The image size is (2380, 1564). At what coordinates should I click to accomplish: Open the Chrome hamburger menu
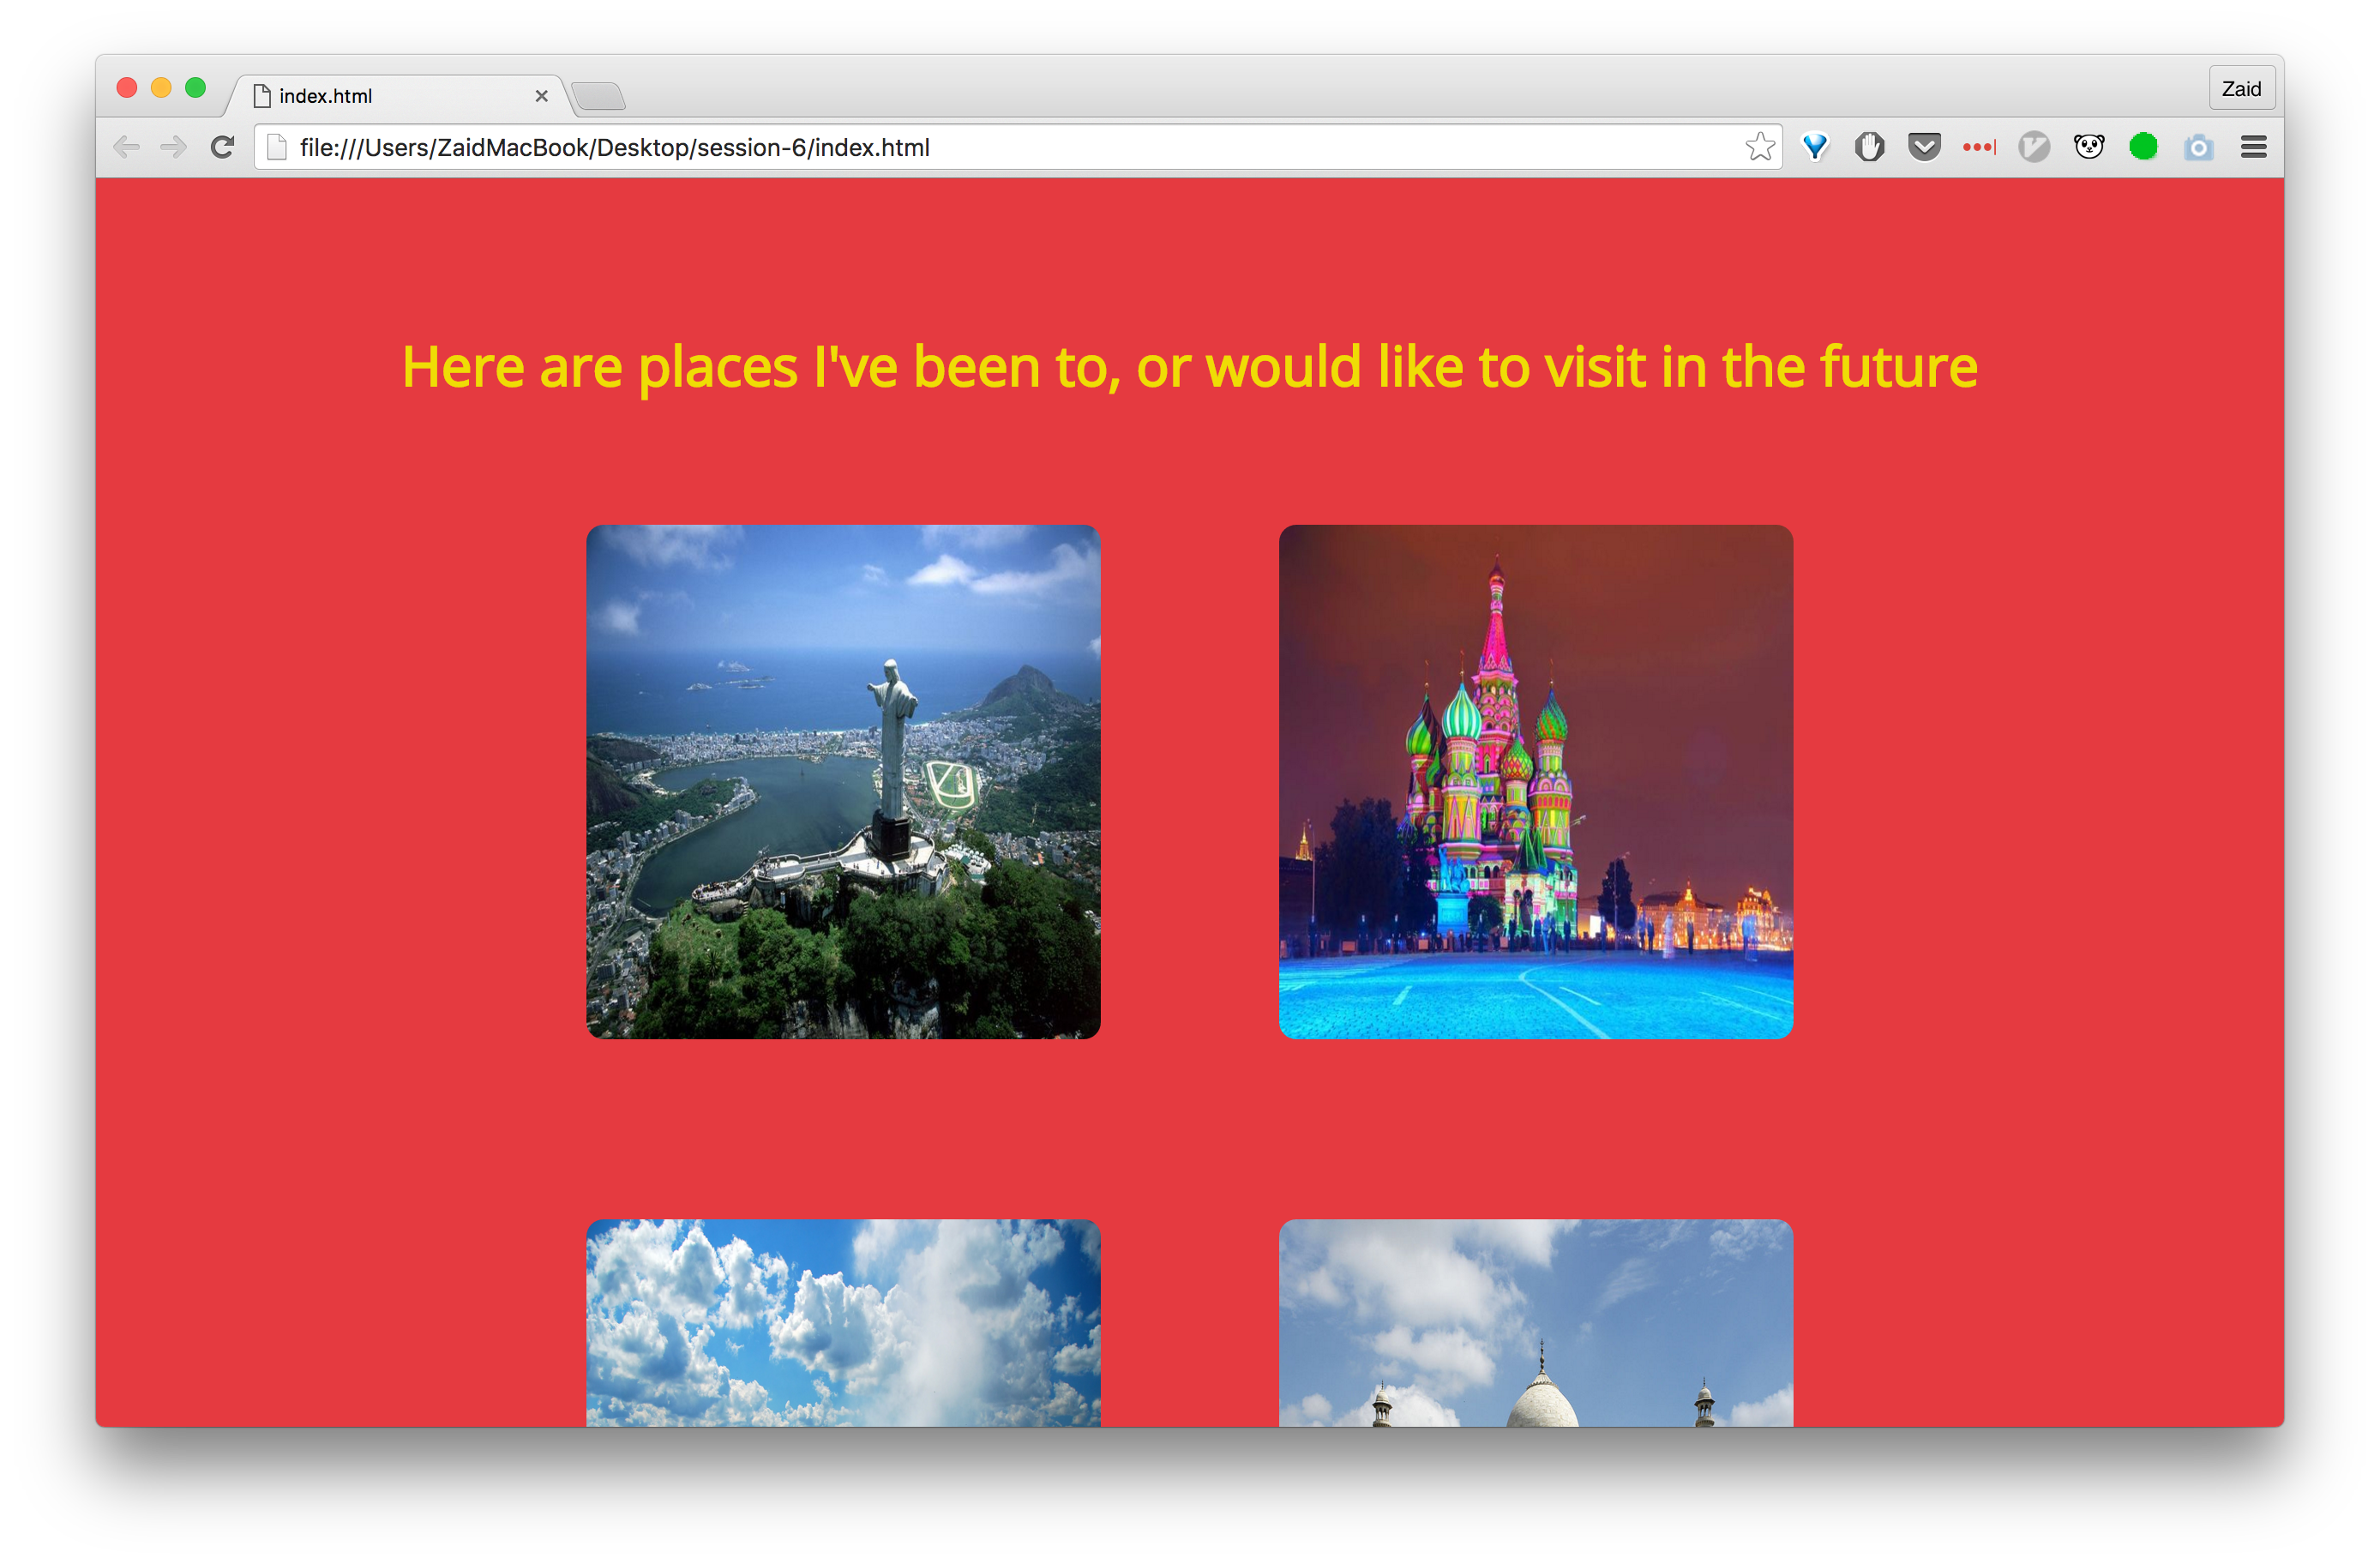pyautogui.click(x=2254, y=147)
